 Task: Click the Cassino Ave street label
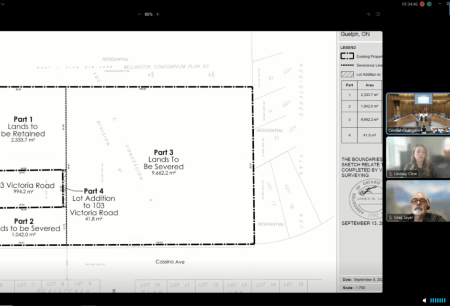pyautogui.click(x=170, y=262)
